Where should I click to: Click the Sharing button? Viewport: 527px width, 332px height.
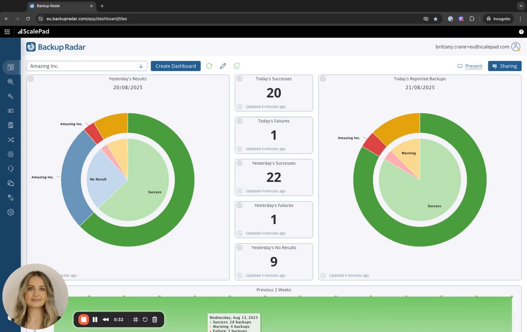tap(505, 66)
